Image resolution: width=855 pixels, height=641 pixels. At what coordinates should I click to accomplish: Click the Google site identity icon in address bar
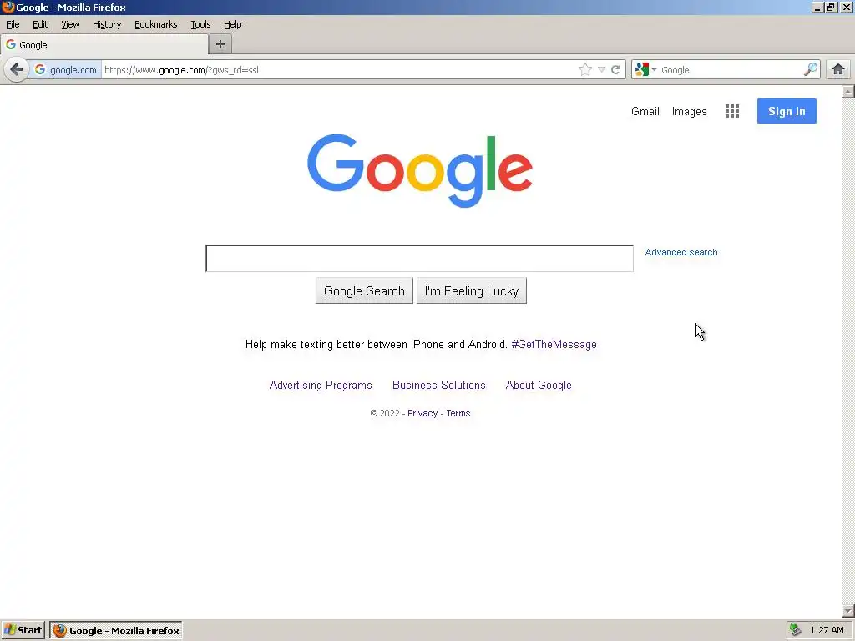pos(40,70)
